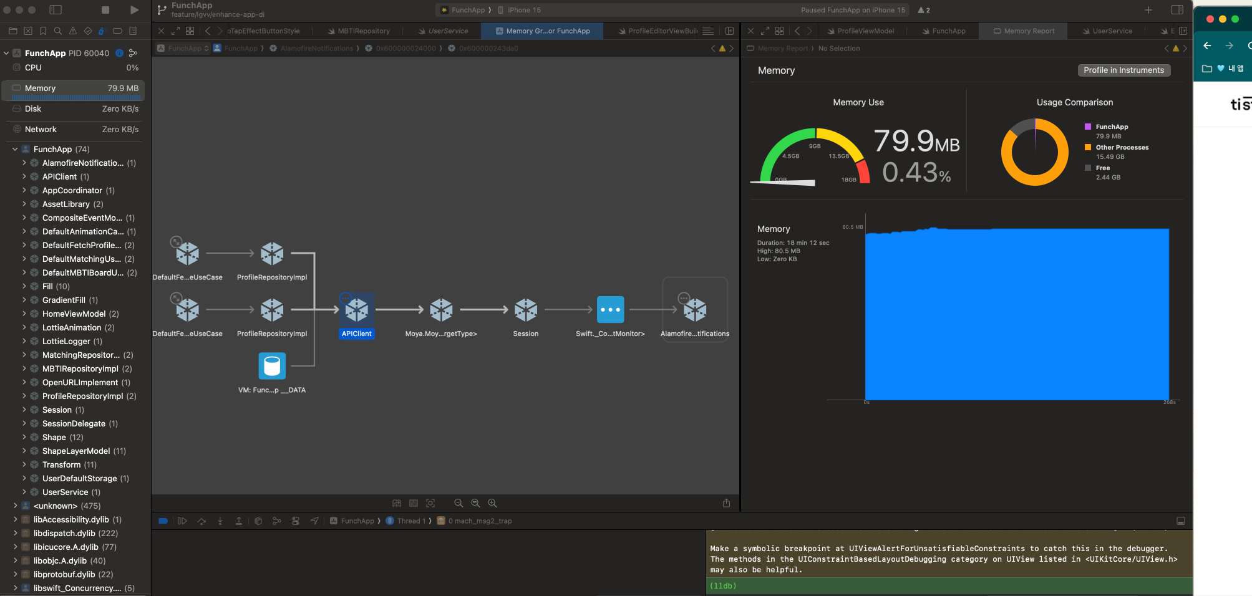This screenshot has height=596, width=1252.
Task: Open related items grid in right editor
Action: 779,31
